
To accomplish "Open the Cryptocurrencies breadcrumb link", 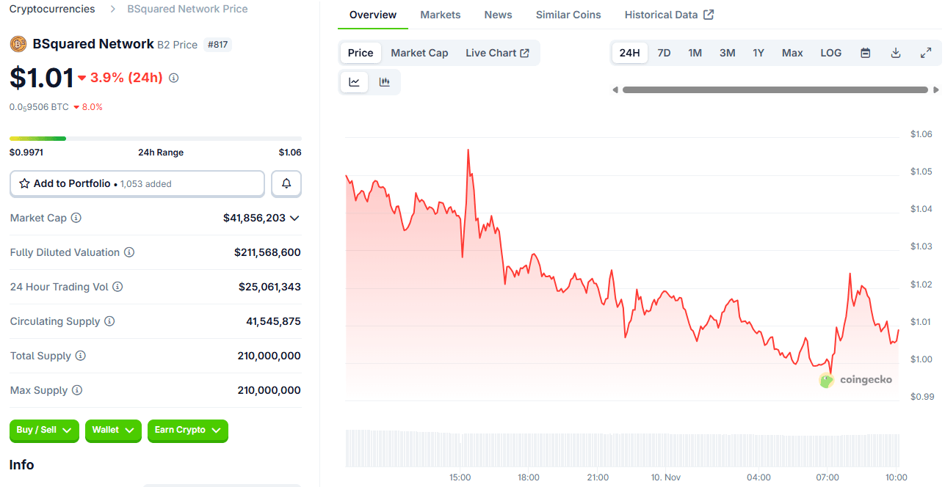I will tap(52, 9).
